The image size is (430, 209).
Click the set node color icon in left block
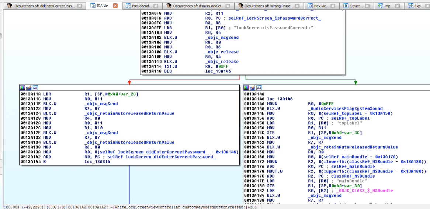click(22, 88)
